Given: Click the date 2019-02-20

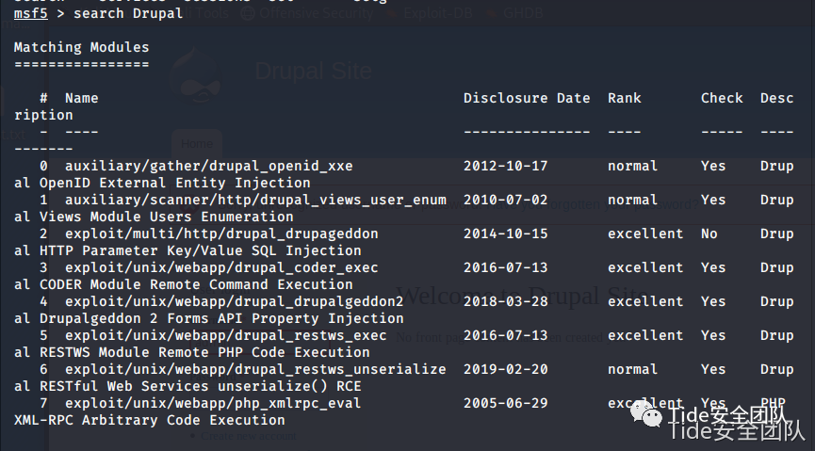Looking at the screenshot, I should [x=505, y=369].
